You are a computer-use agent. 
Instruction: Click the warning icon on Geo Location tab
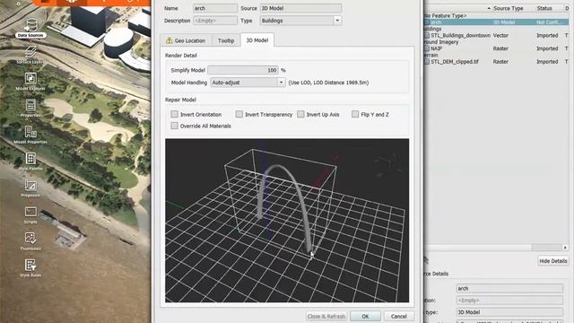pyautogui.click(x=170, y=40)
